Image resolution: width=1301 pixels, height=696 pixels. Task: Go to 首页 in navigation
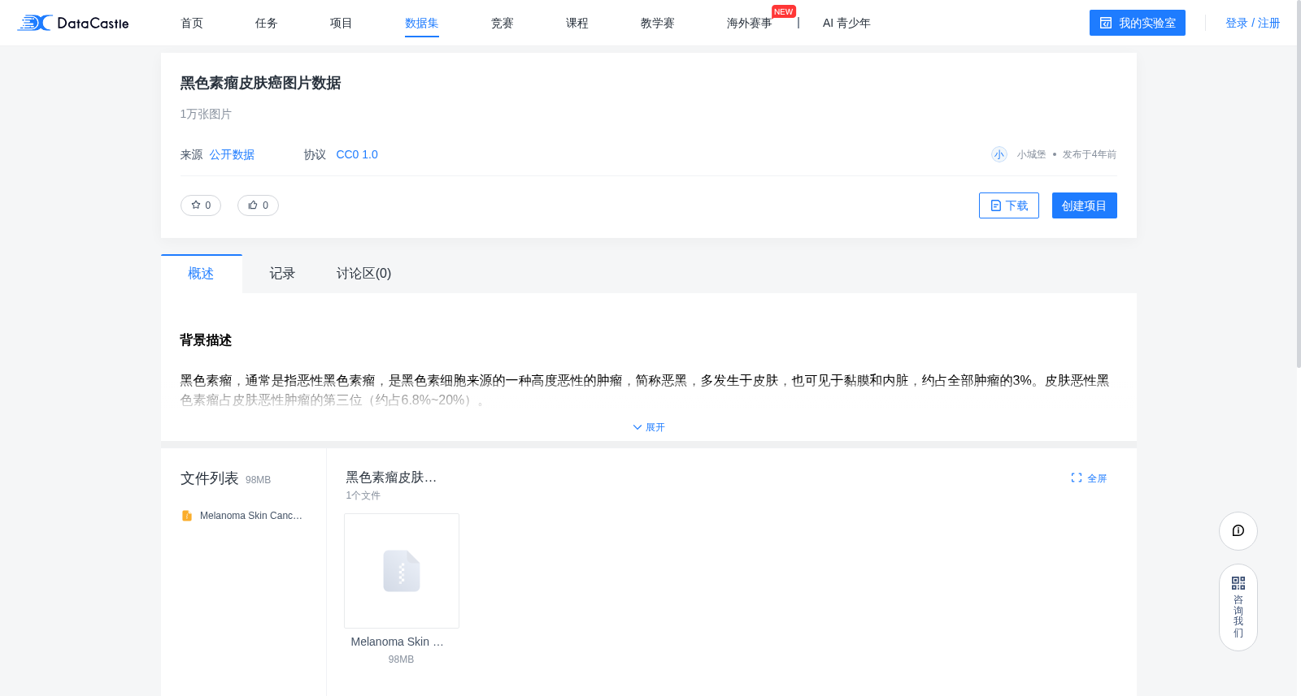coord(192,23)
